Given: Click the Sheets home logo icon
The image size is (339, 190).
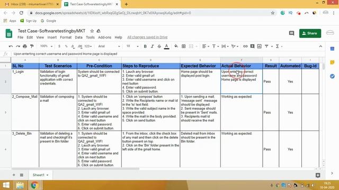Looking at the screenshot, I should coord(9,34).
